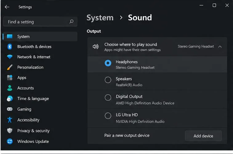Click AMD High Definition Audio Device text

tap(145, 103)
